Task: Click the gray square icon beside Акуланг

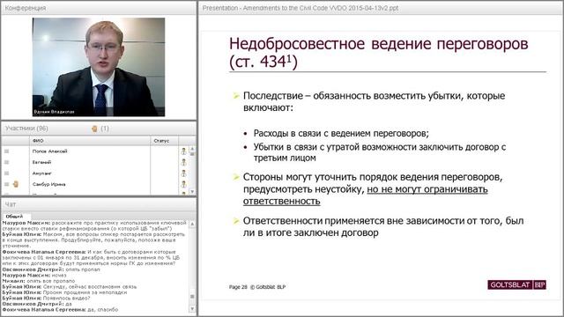Action: (6, 173)
